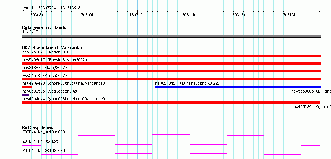This screenshot has height=159, width=331.
Task: Click the 130309k ruler tick label
Action: (x=86, y=15)
